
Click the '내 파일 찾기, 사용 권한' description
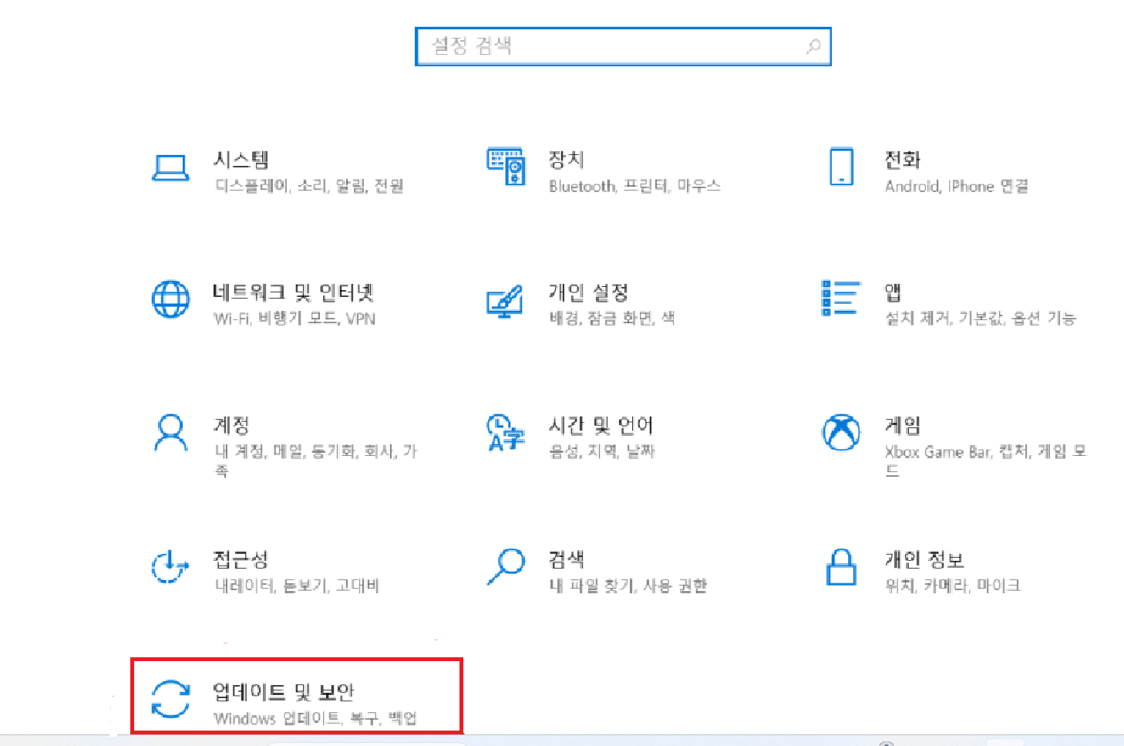pyautogui.click(x=628, y=586)
